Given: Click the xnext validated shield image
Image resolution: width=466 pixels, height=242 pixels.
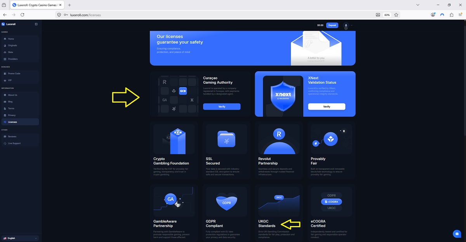Looking at the screenshot, I should click(x=283, y=96).
